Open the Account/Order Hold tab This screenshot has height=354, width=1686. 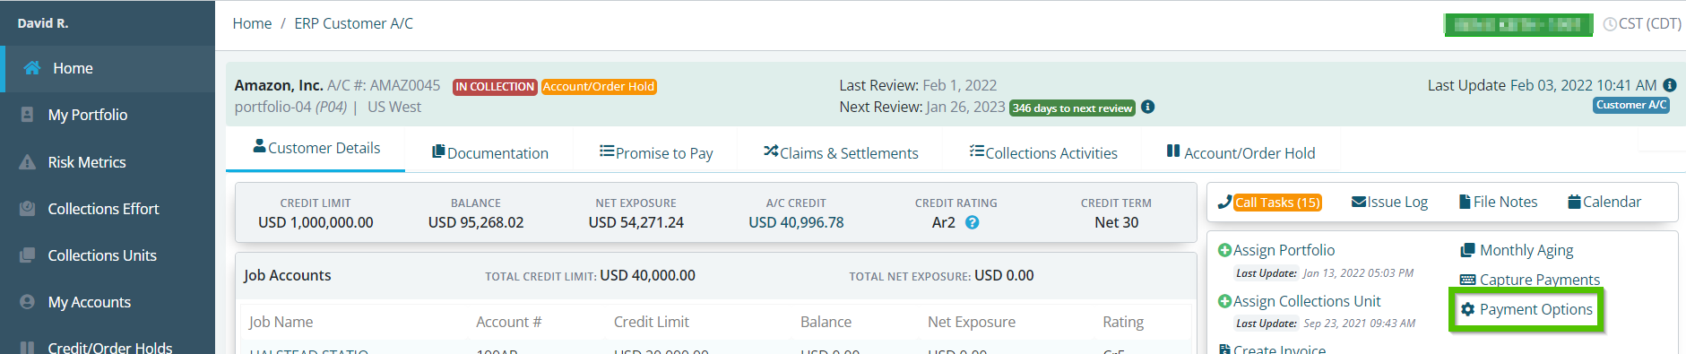coord(1241,153)
